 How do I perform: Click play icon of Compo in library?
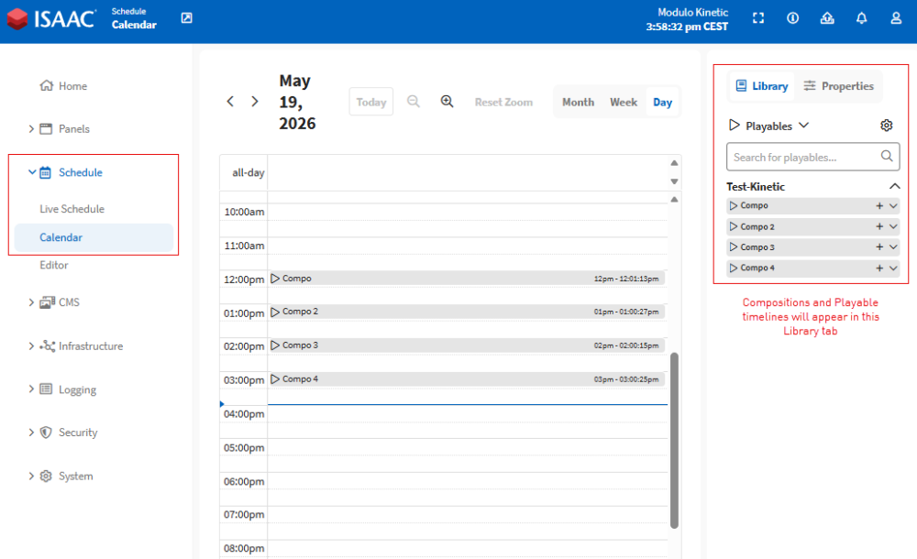point(734,206)
